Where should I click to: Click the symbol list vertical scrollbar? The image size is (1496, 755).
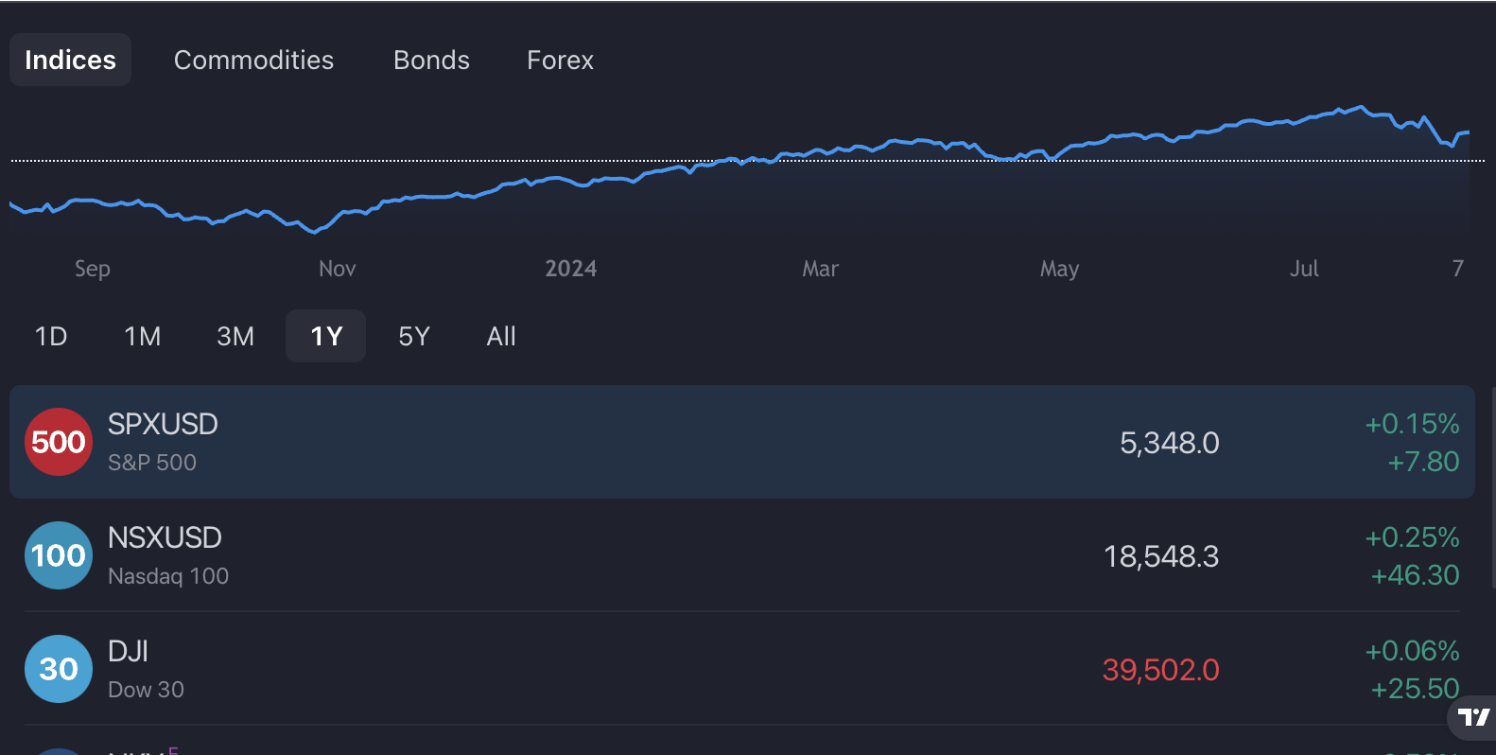pyautogui.click(x=1493, y=487)
